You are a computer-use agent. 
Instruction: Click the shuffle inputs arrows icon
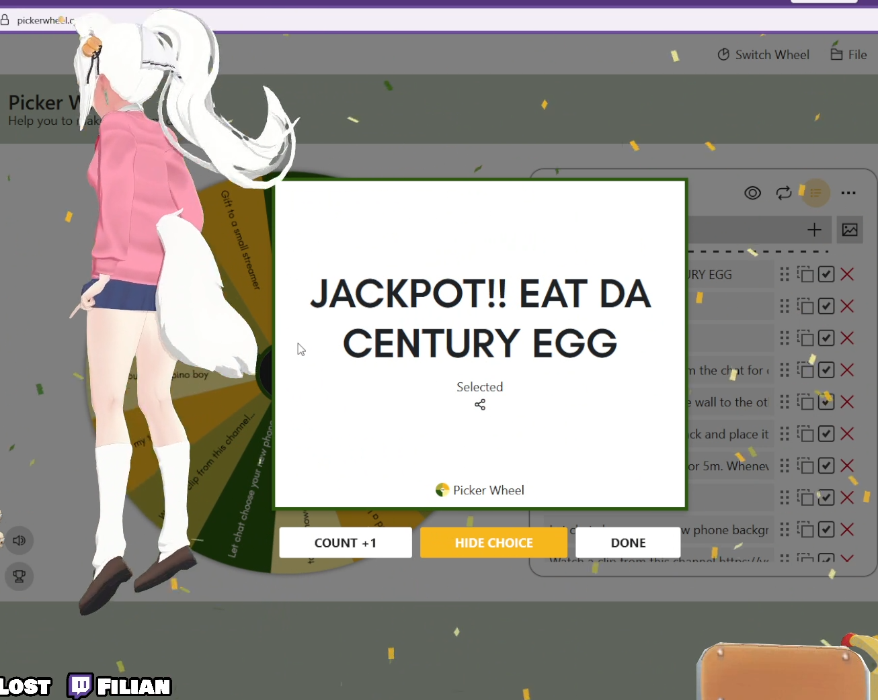tap(784, 193)
